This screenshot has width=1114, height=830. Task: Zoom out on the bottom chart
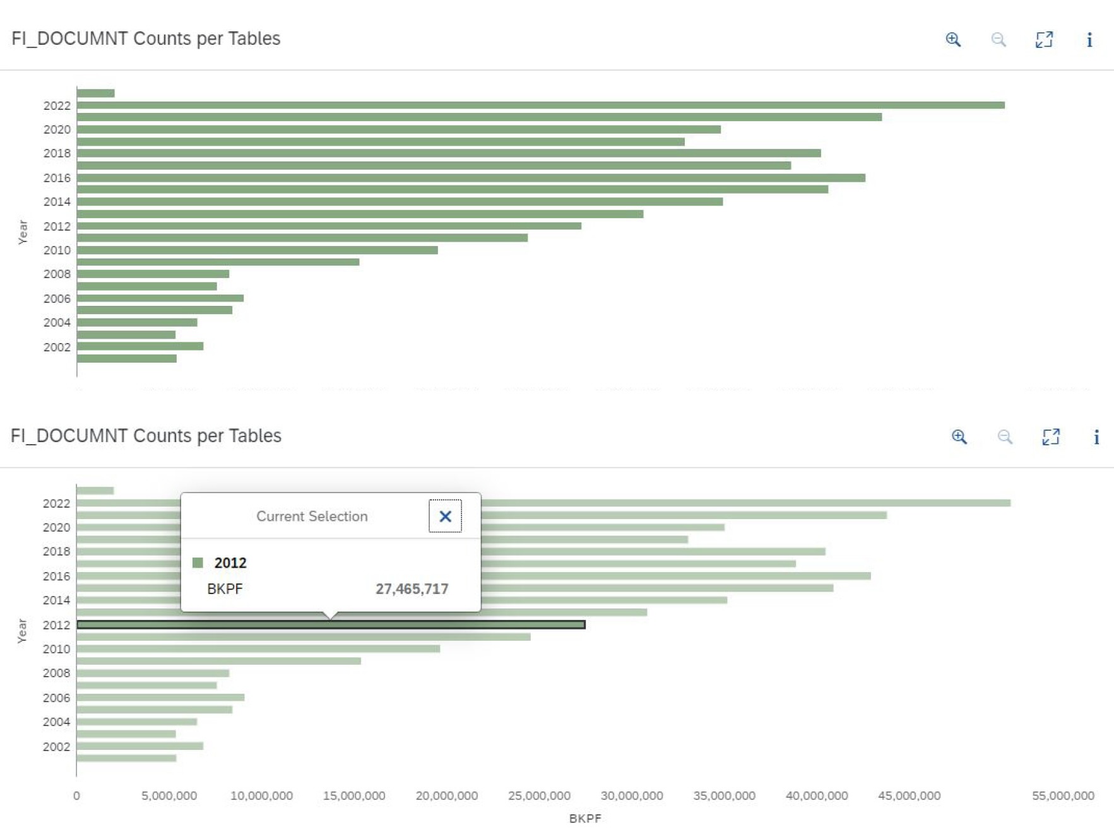1005,437
